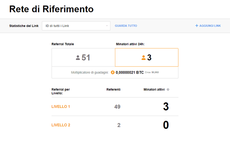The width and height of the screenshot is (230, 142).
Task: Click the 'Minatori attivi 24h:' label
Action: [x=130, y=44]
